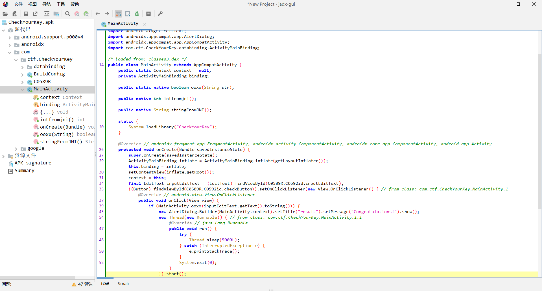Viewport: 542px width, 291px height.
Task: Click the sync with editor icon
Action: click(x=47, y=14)
